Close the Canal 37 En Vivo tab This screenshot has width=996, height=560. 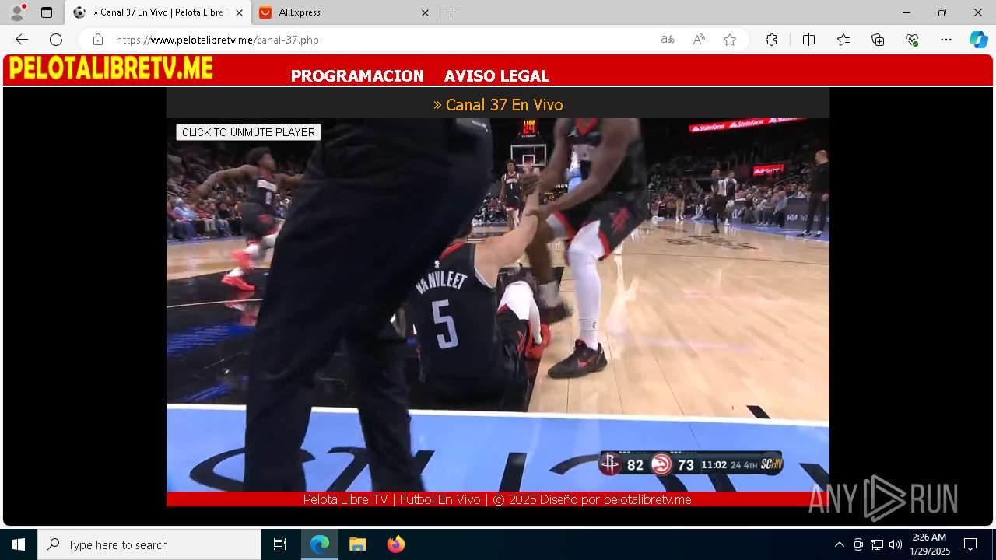(x=239, y=12)
